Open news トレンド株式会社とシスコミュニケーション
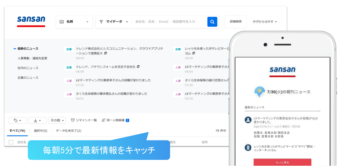 pyautogui.click(x=120, y=51)
